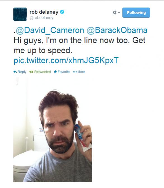Viewport: 164px width, 188px height.
Task: Click the tweet text body
Action: (79, 45)
